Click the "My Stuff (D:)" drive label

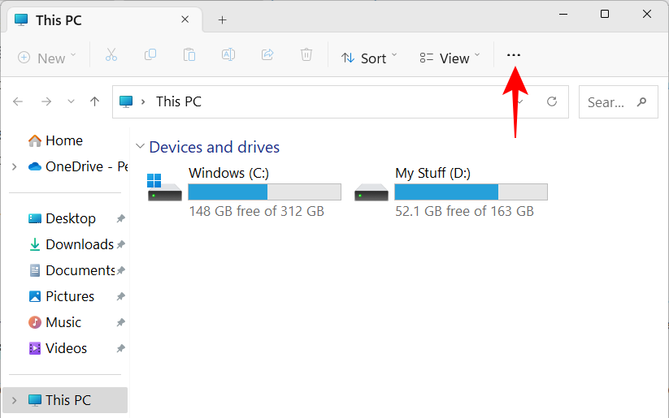(x=433, y=173)
